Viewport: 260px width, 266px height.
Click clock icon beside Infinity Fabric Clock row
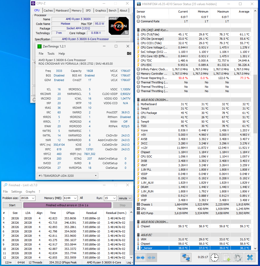click(138, 69)
